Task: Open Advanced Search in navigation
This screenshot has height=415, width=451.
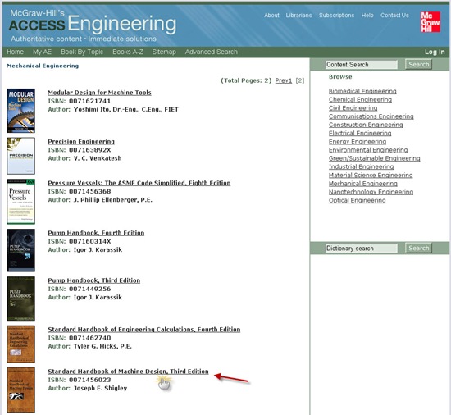Action: point(211,52)
